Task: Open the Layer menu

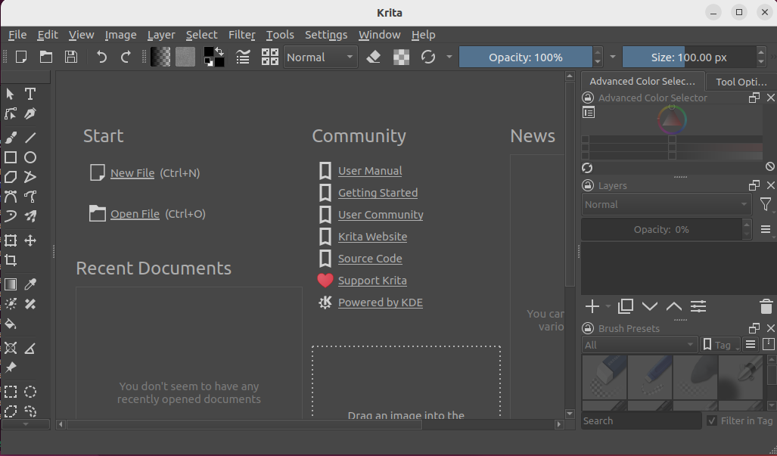Action: click(x=161, y=35)
